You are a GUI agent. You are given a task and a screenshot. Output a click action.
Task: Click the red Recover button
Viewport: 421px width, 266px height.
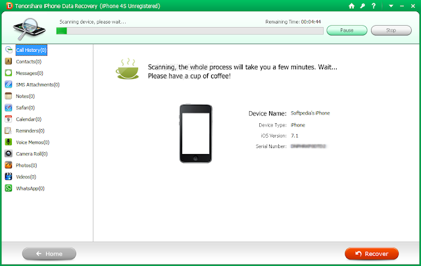(x=372, y=253)
